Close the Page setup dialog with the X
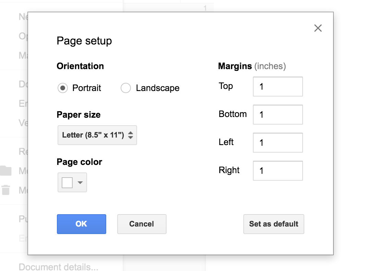This screenshot has height=271, width=366. click(318, 28)
